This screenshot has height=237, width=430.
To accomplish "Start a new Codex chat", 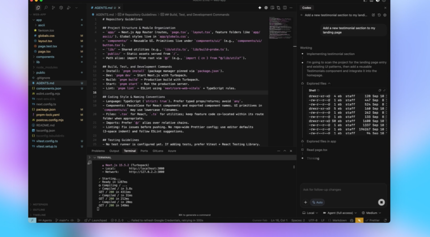I will click(x=373, y=15).
